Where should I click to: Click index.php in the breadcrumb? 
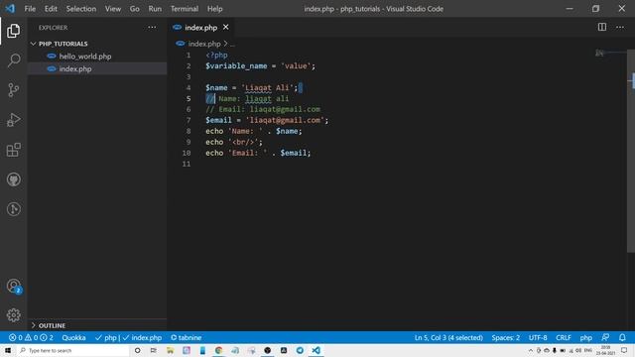203,44
